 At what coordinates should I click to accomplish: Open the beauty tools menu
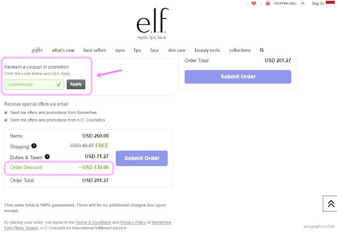tap(207, 50)
